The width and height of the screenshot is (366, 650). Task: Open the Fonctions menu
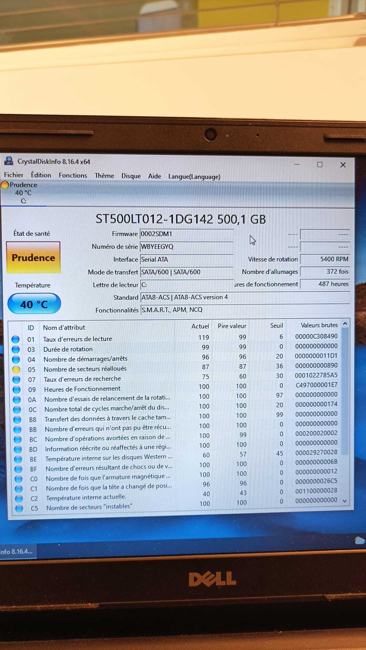(x=73, y=175)
